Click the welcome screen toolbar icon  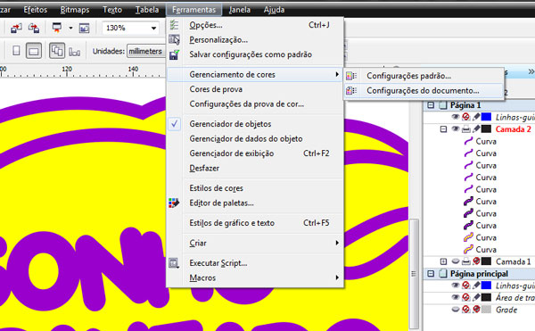84,28
